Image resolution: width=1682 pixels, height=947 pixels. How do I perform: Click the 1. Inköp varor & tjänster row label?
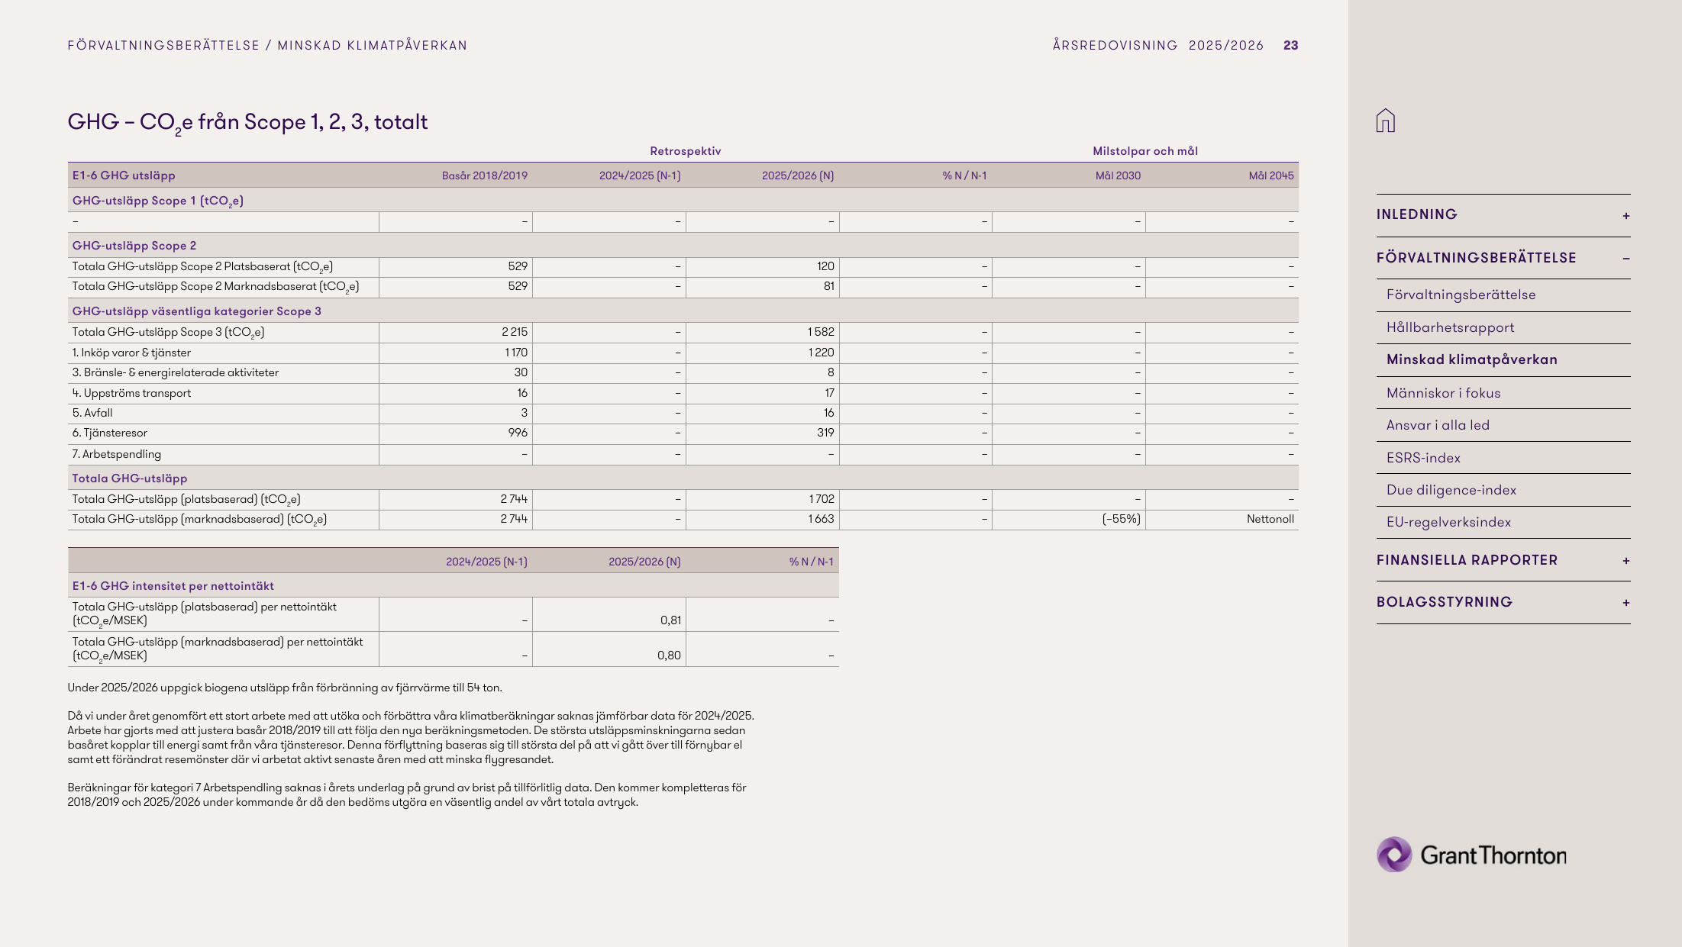pos(131,353)
